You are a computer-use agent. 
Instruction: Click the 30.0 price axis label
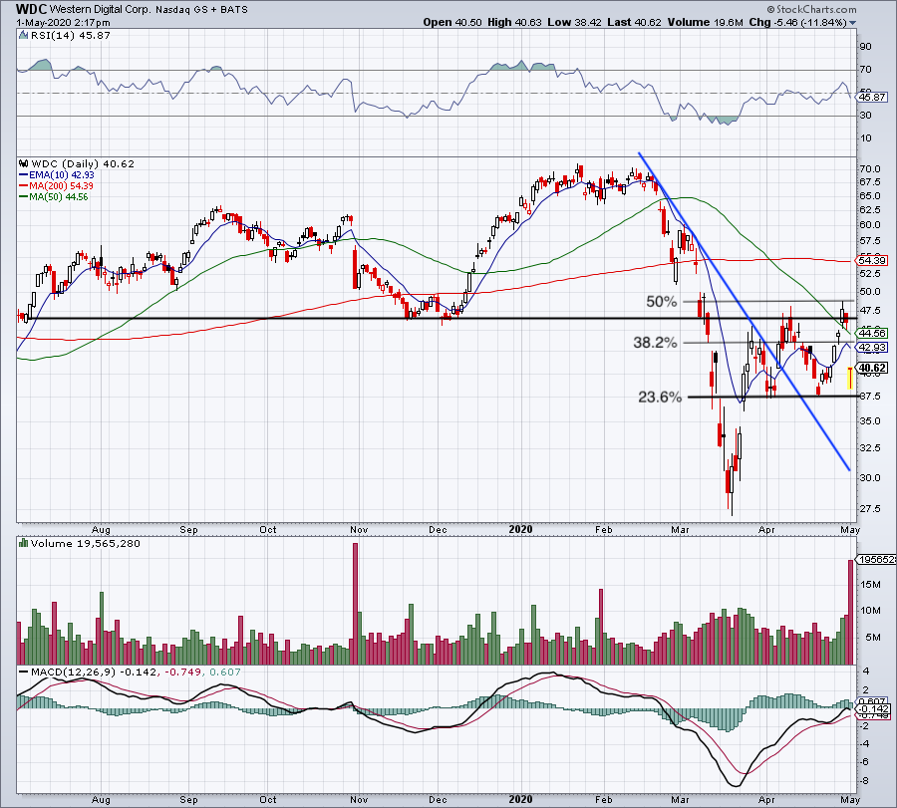[x=869, y=477]
